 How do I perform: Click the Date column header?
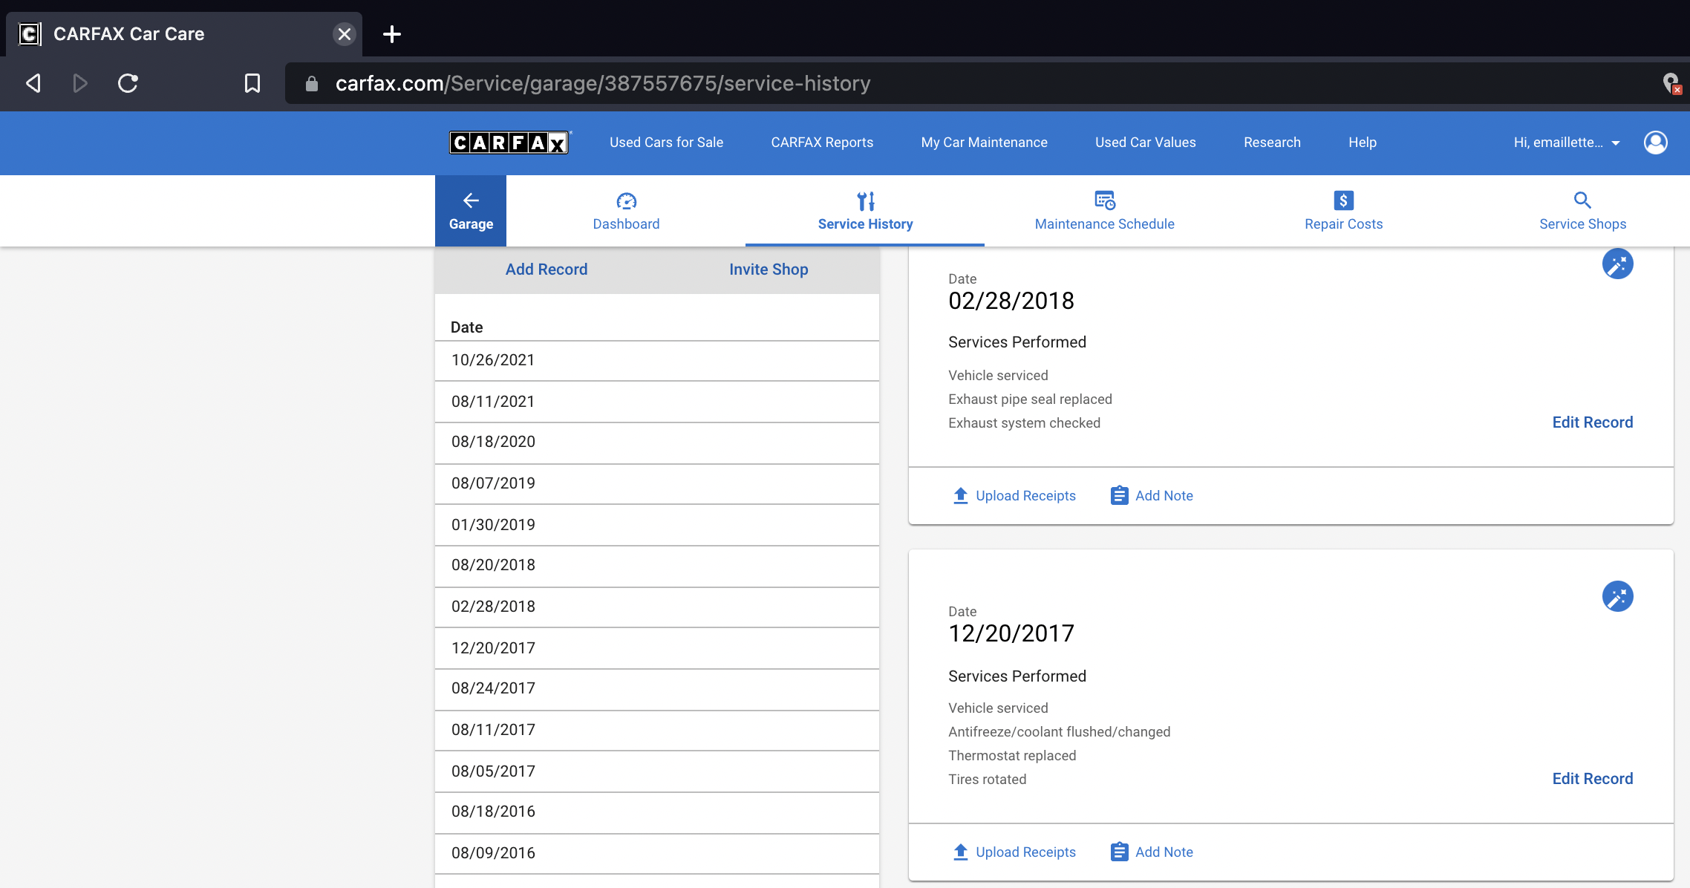click(466, 327)
